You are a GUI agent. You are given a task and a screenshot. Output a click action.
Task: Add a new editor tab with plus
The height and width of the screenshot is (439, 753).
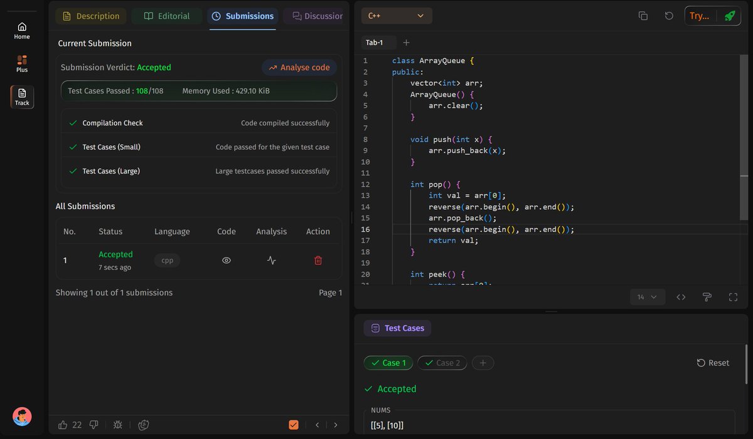coord(406,43)
